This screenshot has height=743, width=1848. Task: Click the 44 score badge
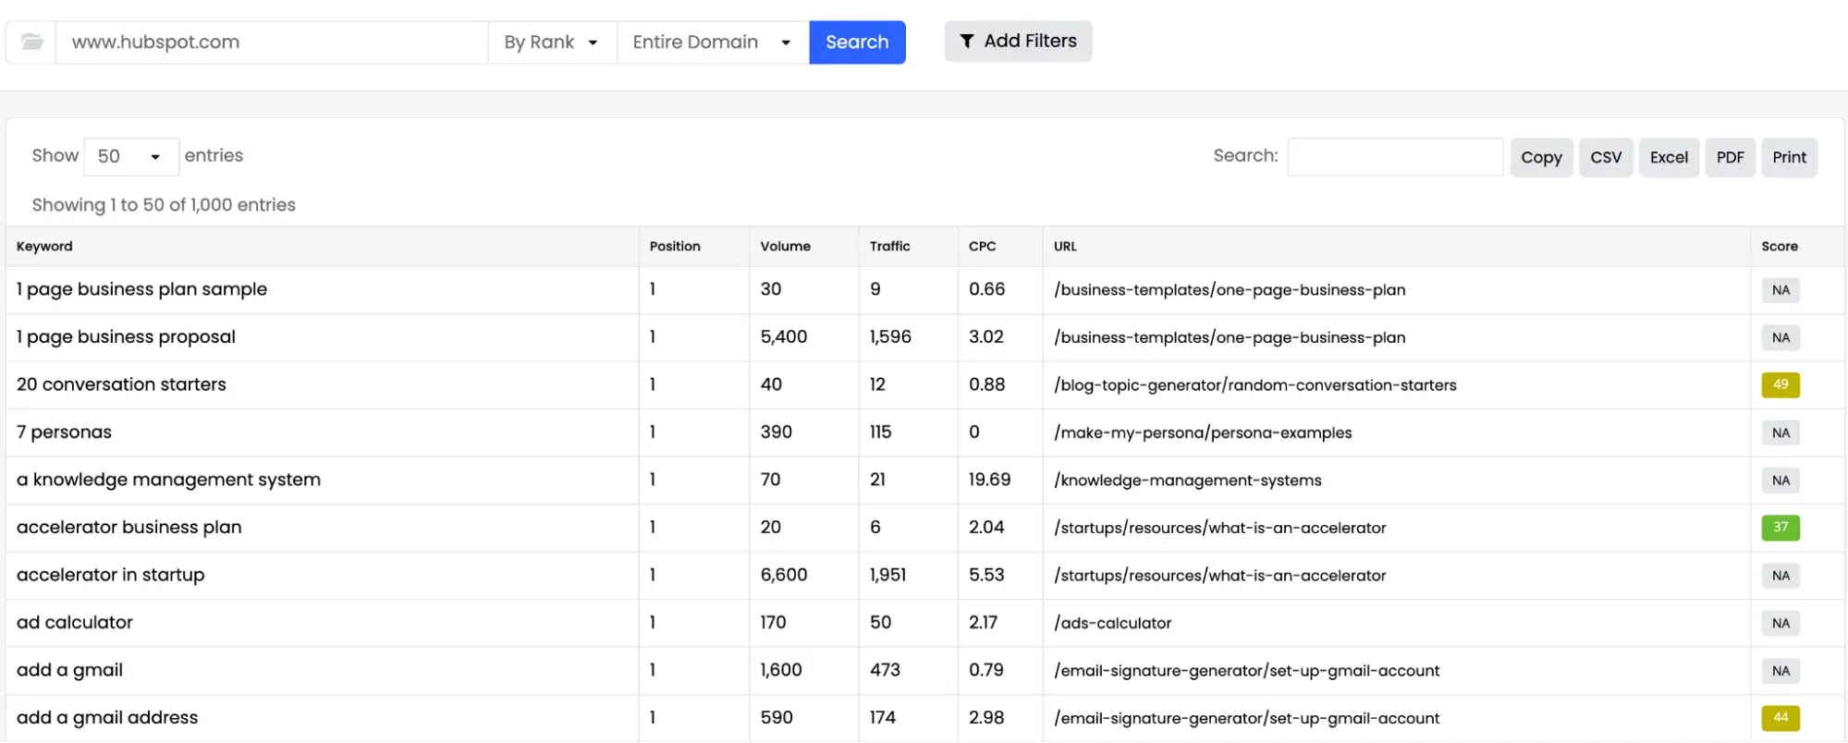[1780, 718]
